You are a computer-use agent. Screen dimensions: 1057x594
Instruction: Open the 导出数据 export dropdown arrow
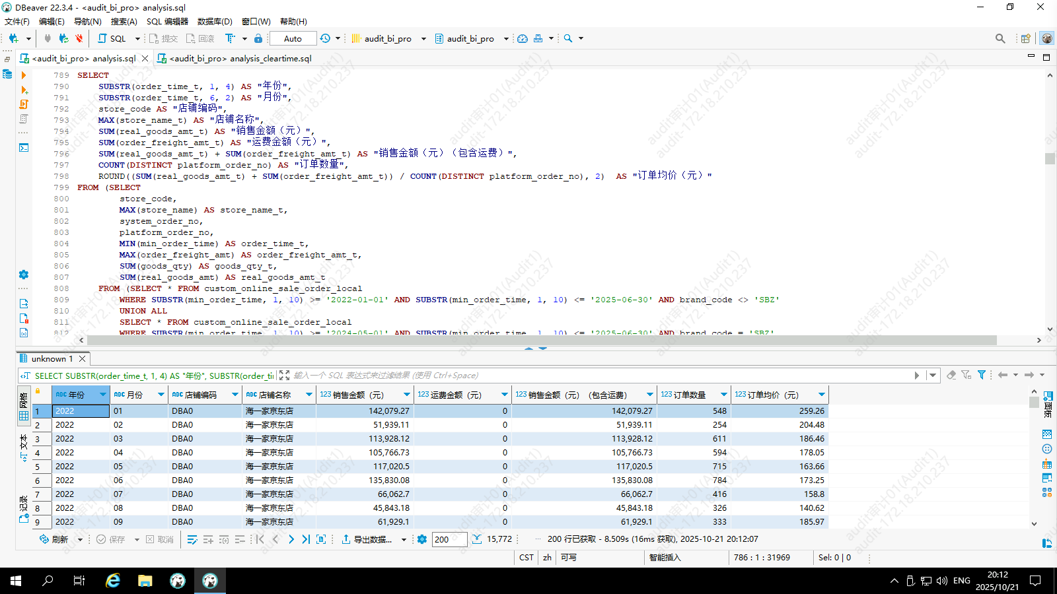tap(404, 539)
